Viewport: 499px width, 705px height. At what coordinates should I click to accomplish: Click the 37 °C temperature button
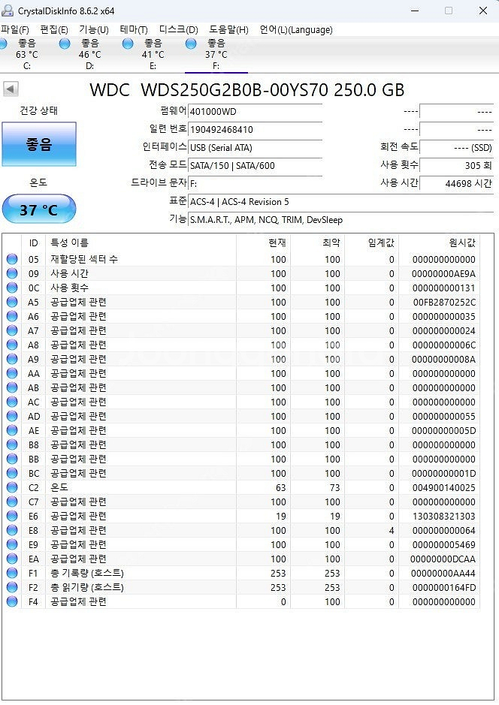39,209
